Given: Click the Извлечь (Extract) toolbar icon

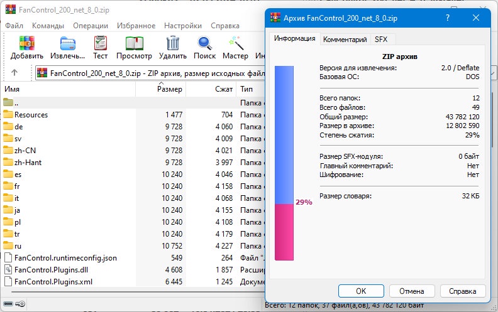Looking at the screenshot, I should tap(68, 43).
